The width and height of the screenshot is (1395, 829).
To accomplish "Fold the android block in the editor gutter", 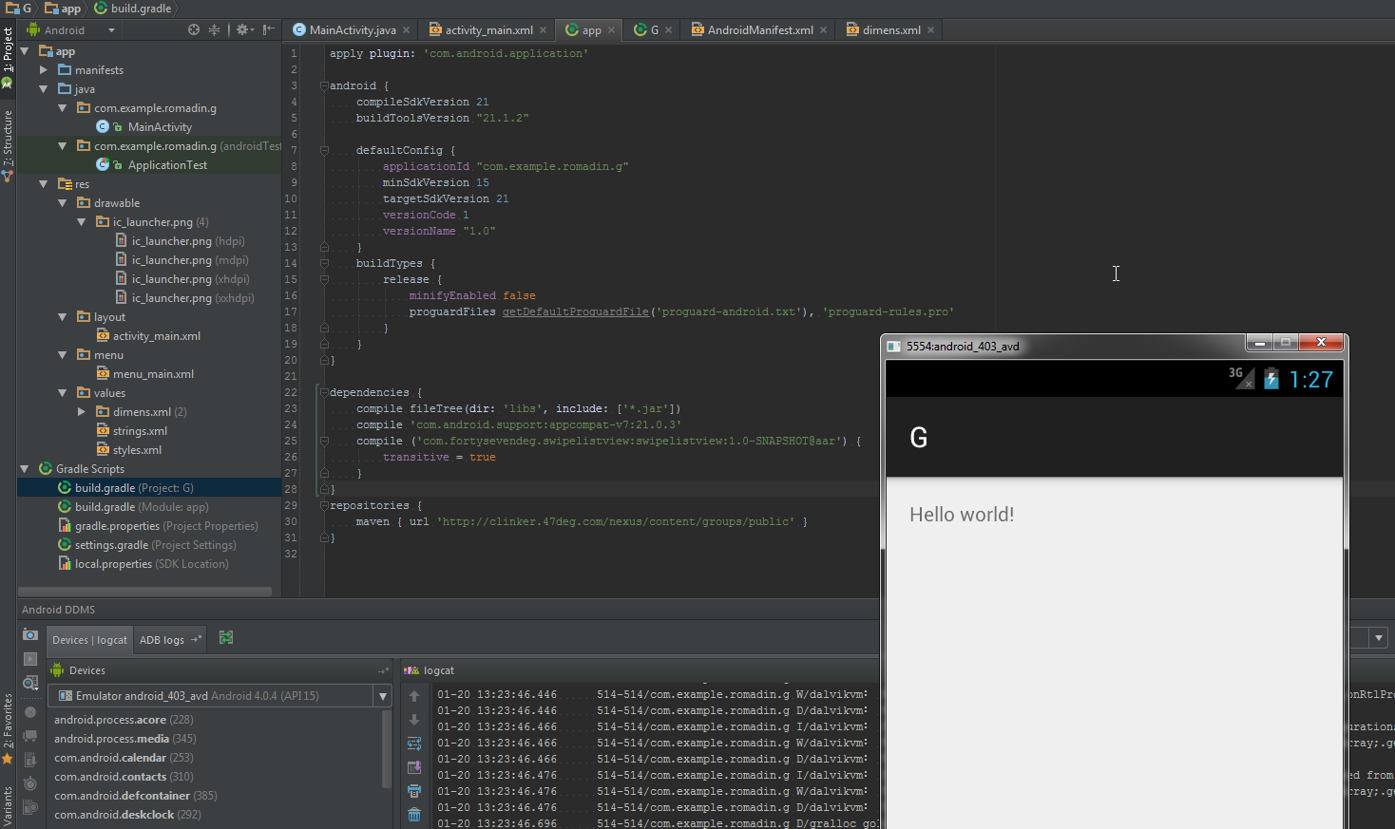I will [x=324, y=85].
